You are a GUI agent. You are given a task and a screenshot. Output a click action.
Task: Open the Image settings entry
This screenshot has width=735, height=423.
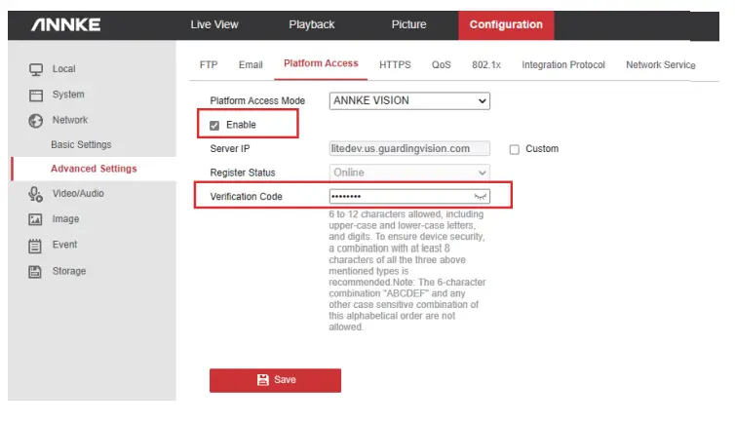pos(65,218)
